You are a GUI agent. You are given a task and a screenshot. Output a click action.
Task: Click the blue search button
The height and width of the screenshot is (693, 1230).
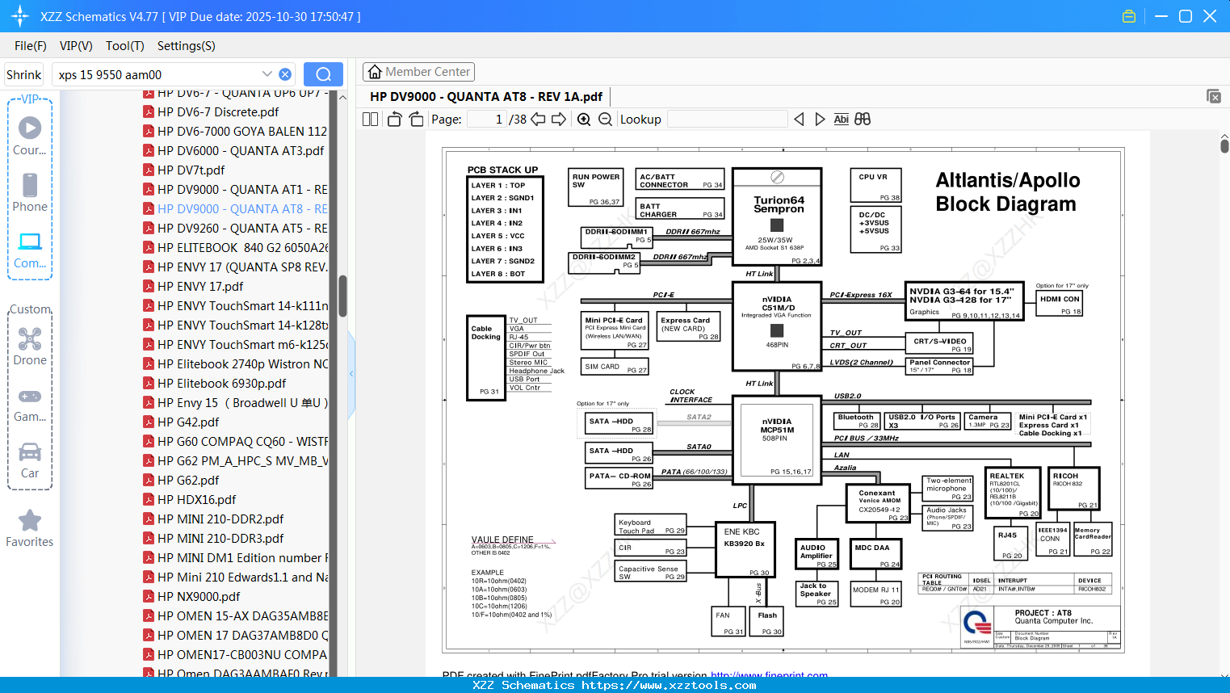[323, 74]
